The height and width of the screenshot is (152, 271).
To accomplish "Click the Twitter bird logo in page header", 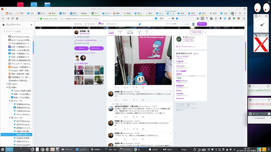I will 140,24.
